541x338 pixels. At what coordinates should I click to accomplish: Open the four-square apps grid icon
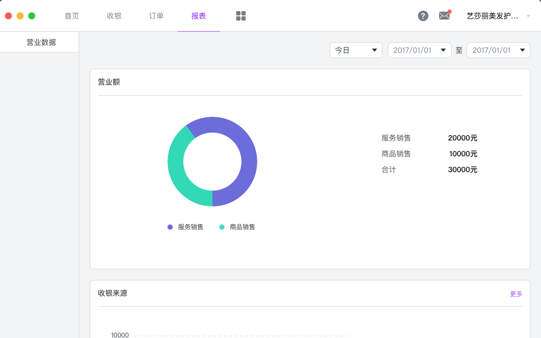(241, 16)
